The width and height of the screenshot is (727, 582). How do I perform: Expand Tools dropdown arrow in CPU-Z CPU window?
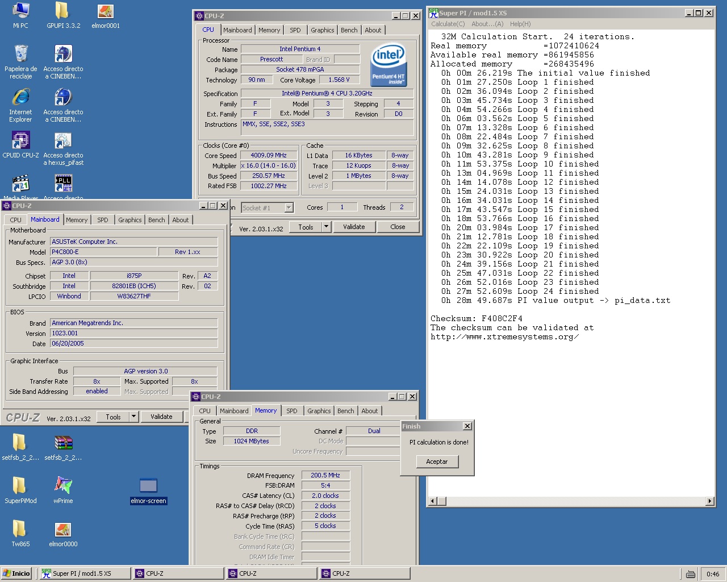(x=326, y=227)
